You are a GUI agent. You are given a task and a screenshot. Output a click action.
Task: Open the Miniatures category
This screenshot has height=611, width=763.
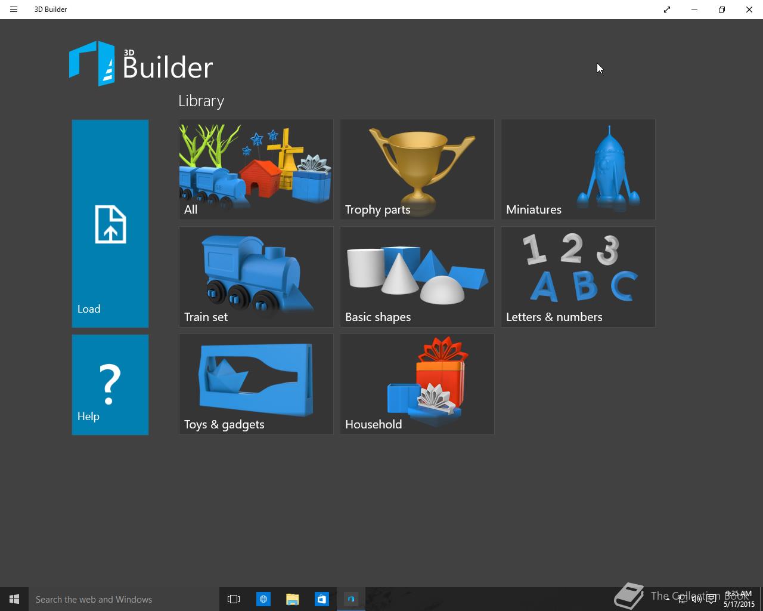pyautogui.click(x=578, y=169)
